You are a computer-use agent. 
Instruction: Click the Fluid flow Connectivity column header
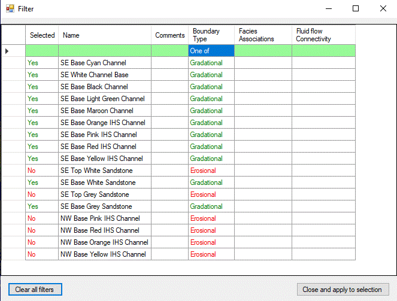(323, 35)
